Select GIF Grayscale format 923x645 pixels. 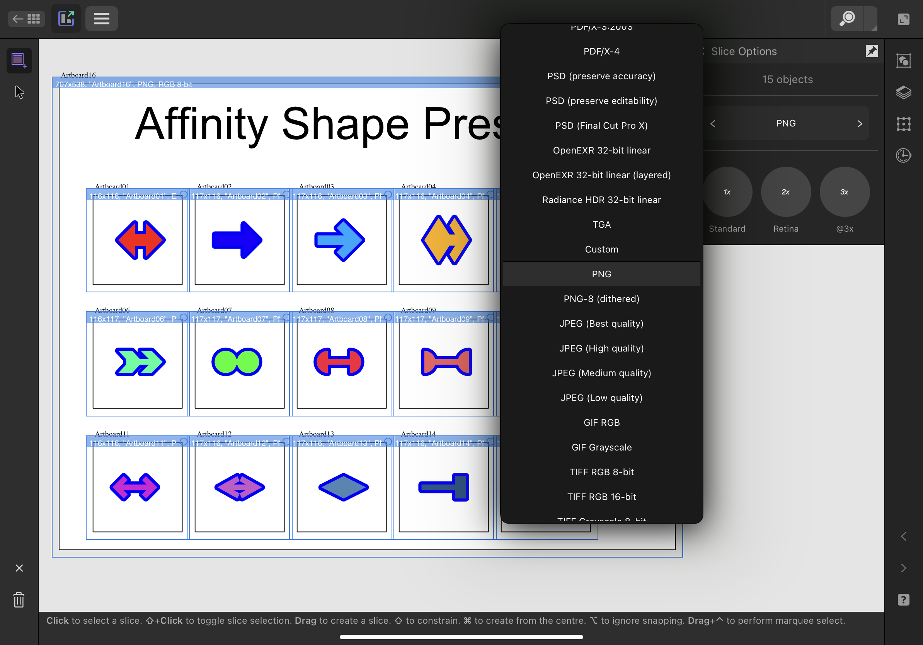pyautogui.click(x=601, y=447)
